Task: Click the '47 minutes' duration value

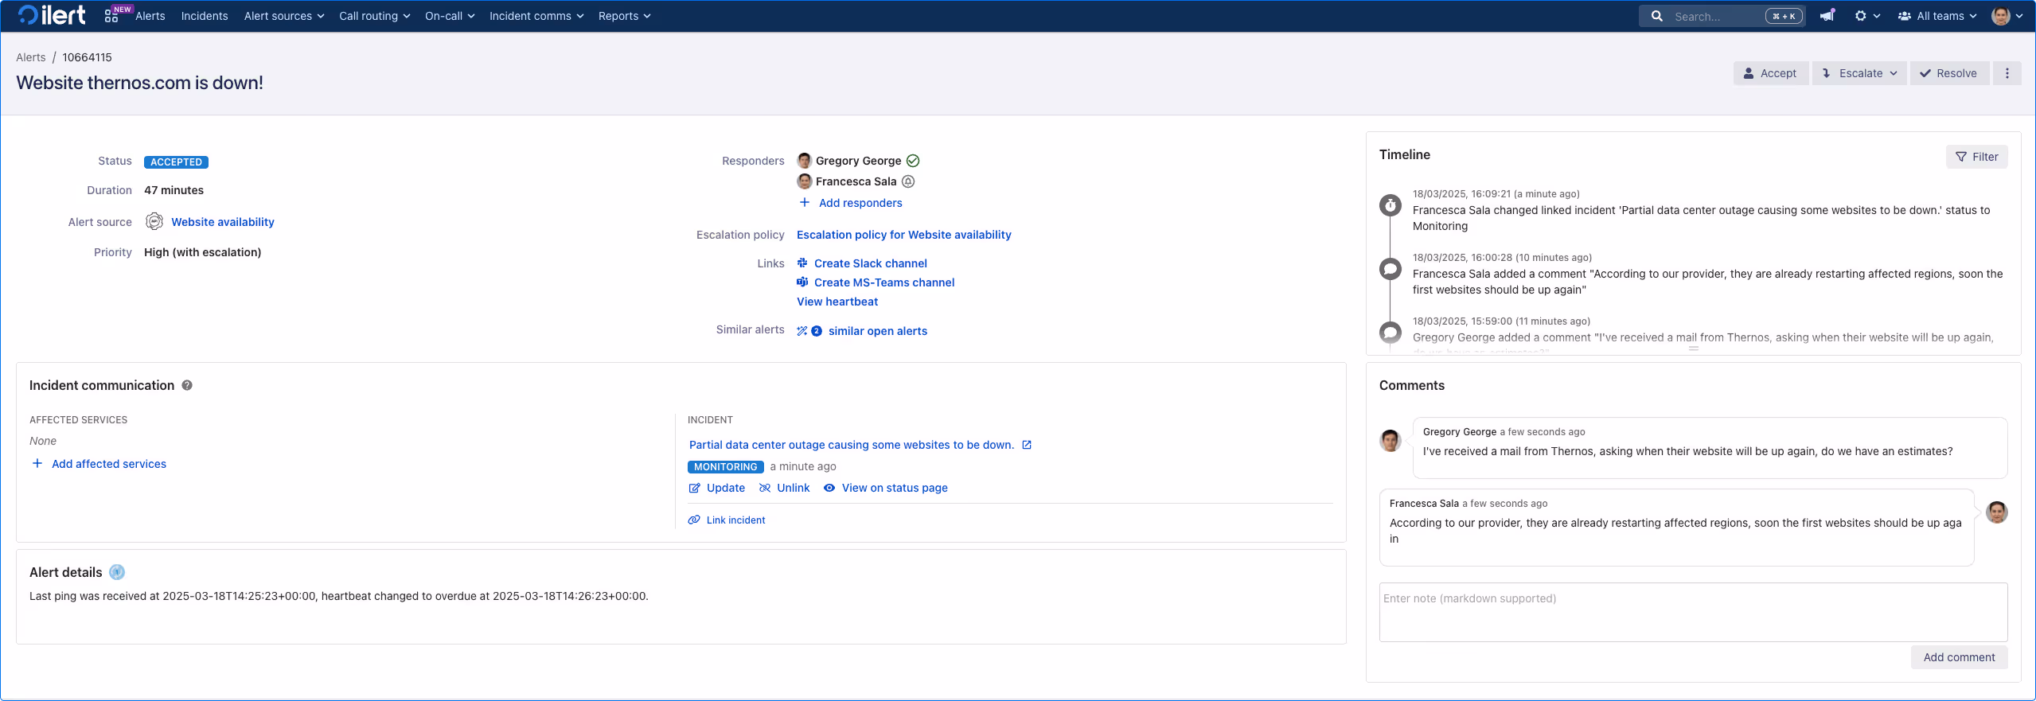Action: (x=174, y=190)
